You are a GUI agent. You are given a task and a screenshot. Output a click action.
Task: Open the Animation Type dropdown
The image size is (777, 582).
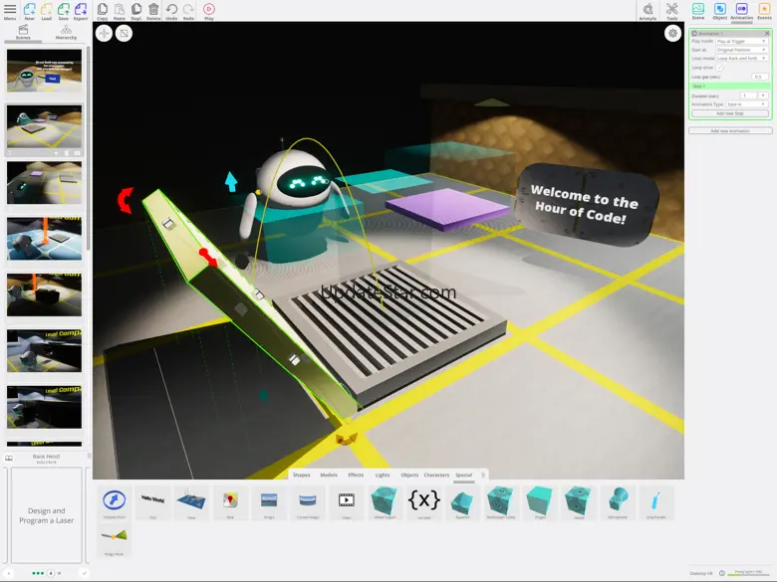747,104
